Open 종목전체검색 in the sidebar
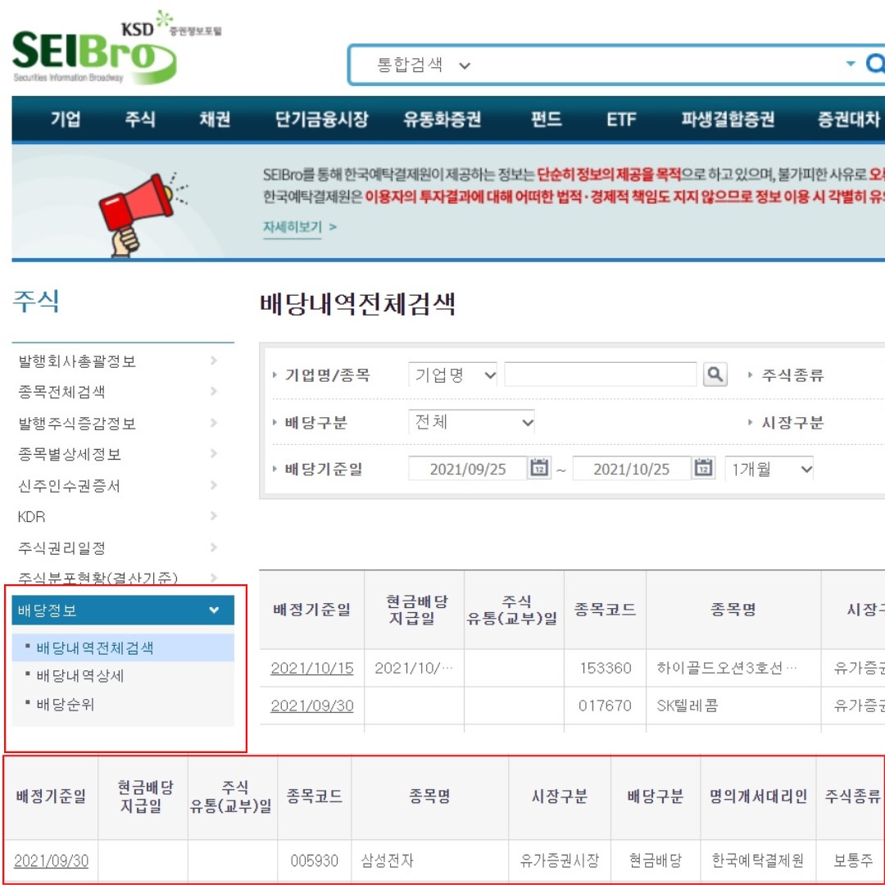The height and width of the screenshot is (885, 885). click(61, 392)
